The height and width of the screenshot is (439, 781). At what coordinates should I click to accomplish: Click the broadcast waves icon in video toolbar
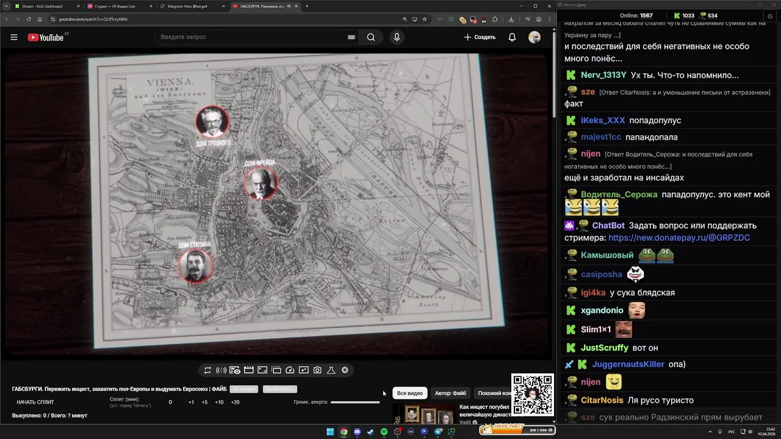point(221,370)
